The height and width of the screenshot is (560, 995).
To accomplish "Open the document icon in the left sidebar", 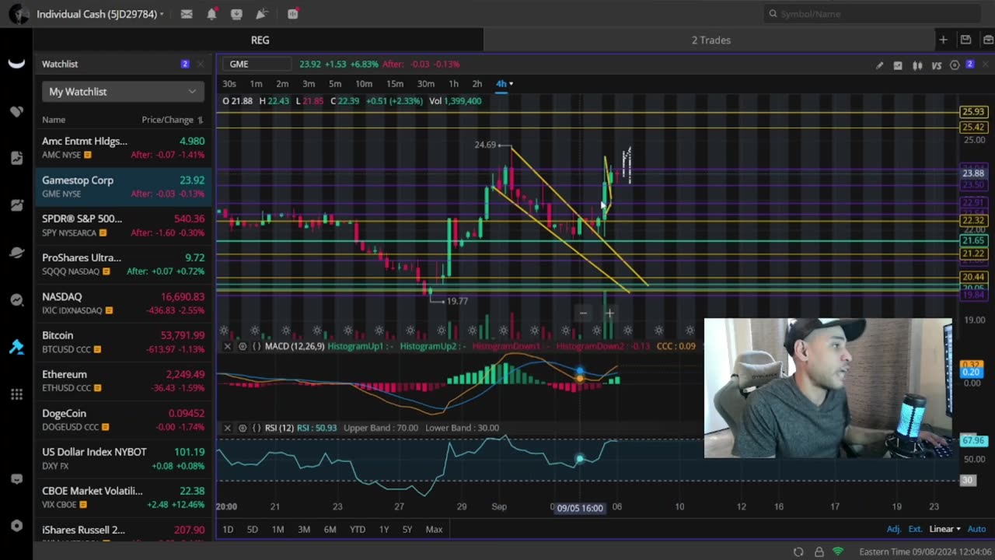I will [16, 158].
